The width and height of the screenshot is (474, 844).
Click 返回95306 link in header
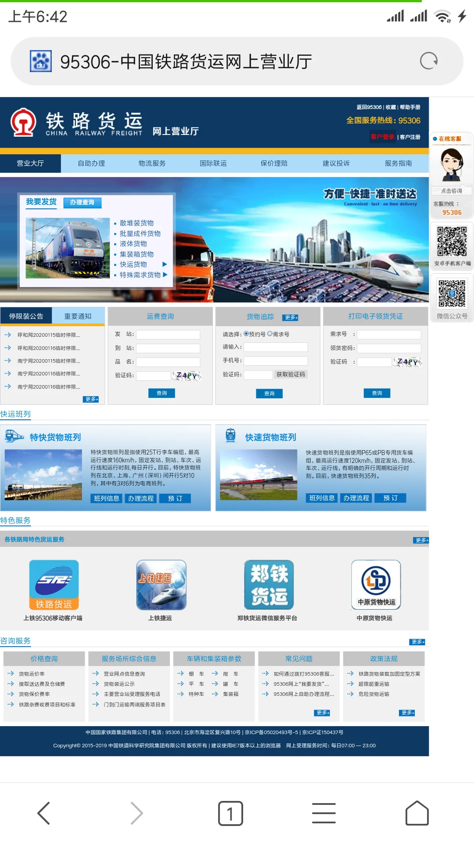click(369, 107)
